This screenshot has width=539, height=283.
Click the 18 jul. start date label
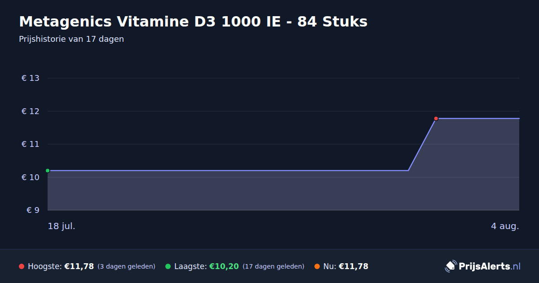click(x=62, y=226)
